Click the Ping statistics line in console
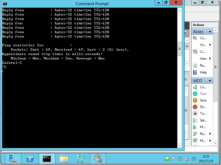This screenshot has height=165, width=221. pos(37,45)
